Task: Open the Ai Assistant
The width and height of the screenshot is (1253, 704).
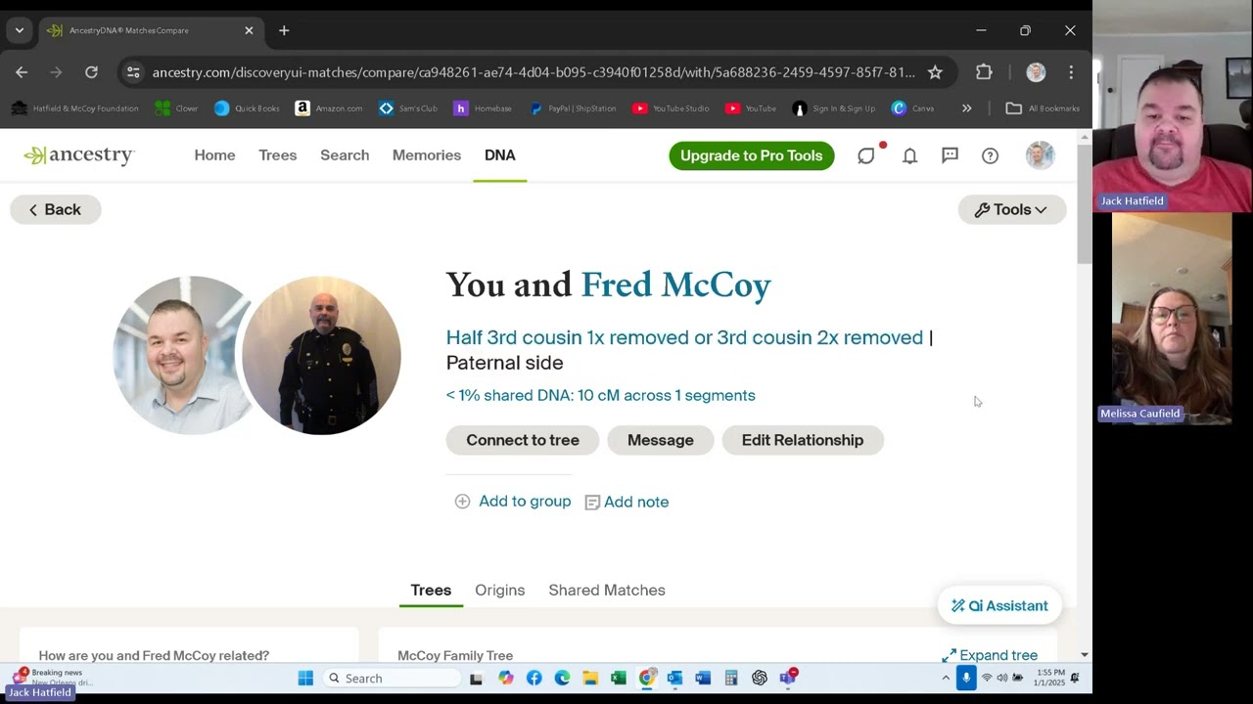Action: pyautogui.click(x=999, y=605)
